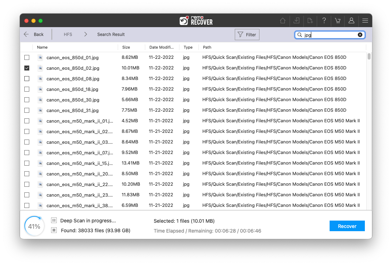Viewport: 392px width, 265px height.
Task: Sort files by Name column header
Action: [x=42, y=47]
